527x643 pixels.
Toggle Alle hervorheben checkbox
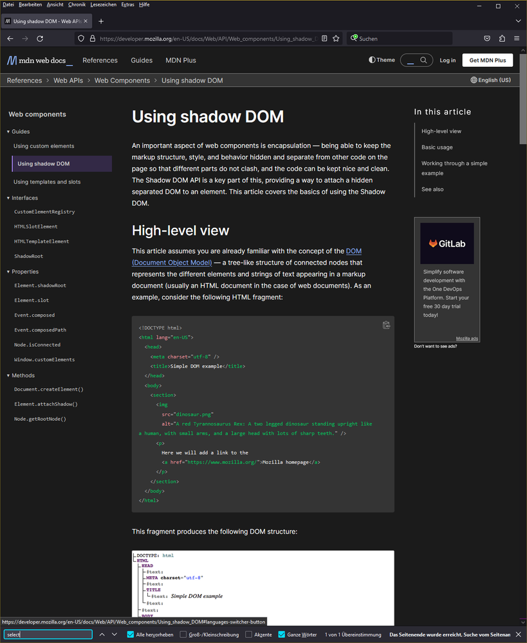coord(131,635)
